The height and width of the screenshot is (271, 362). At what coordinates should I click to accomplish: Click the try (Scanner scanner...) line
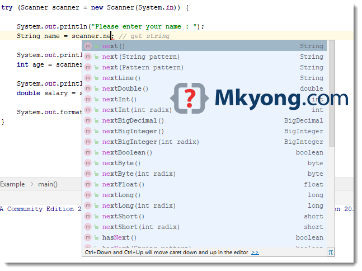click(x=95, y=8)
